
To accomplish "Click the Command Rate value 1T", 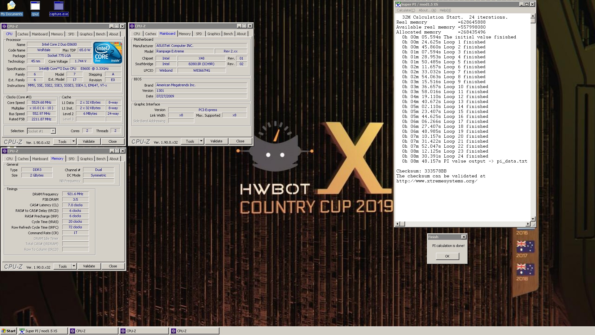I will click(x=75, y=233).
